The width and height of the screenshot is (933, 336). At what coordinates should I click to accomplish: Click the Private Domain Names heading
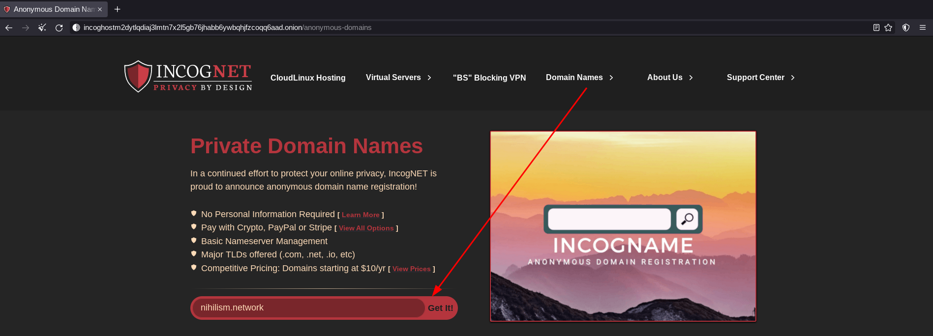(306, 146)
